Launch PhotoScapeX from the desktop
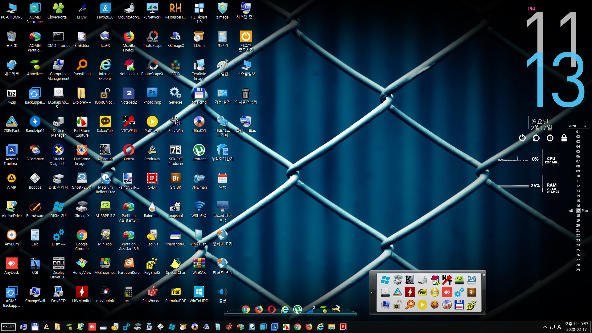This screenshot has width=592, height=333. tap(152, 68)
